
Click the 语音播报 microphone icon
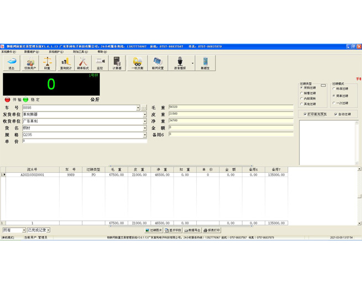pyautogui.click(x=180, y=63)
